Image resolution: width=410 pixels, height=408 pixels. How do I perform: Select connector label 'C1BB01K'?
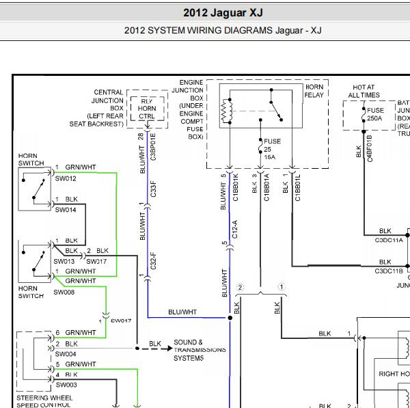point(235,187)
